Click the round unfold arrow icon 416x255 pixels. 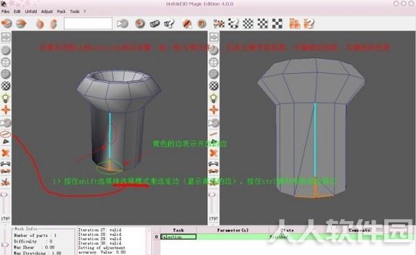(140, 23)
